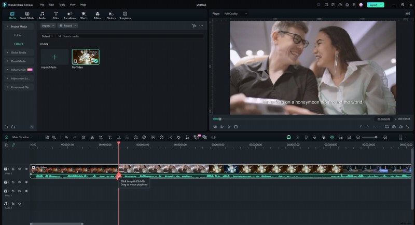415x225 pixels.
Task: Click the mark in bracket icon
Action: 361,127
